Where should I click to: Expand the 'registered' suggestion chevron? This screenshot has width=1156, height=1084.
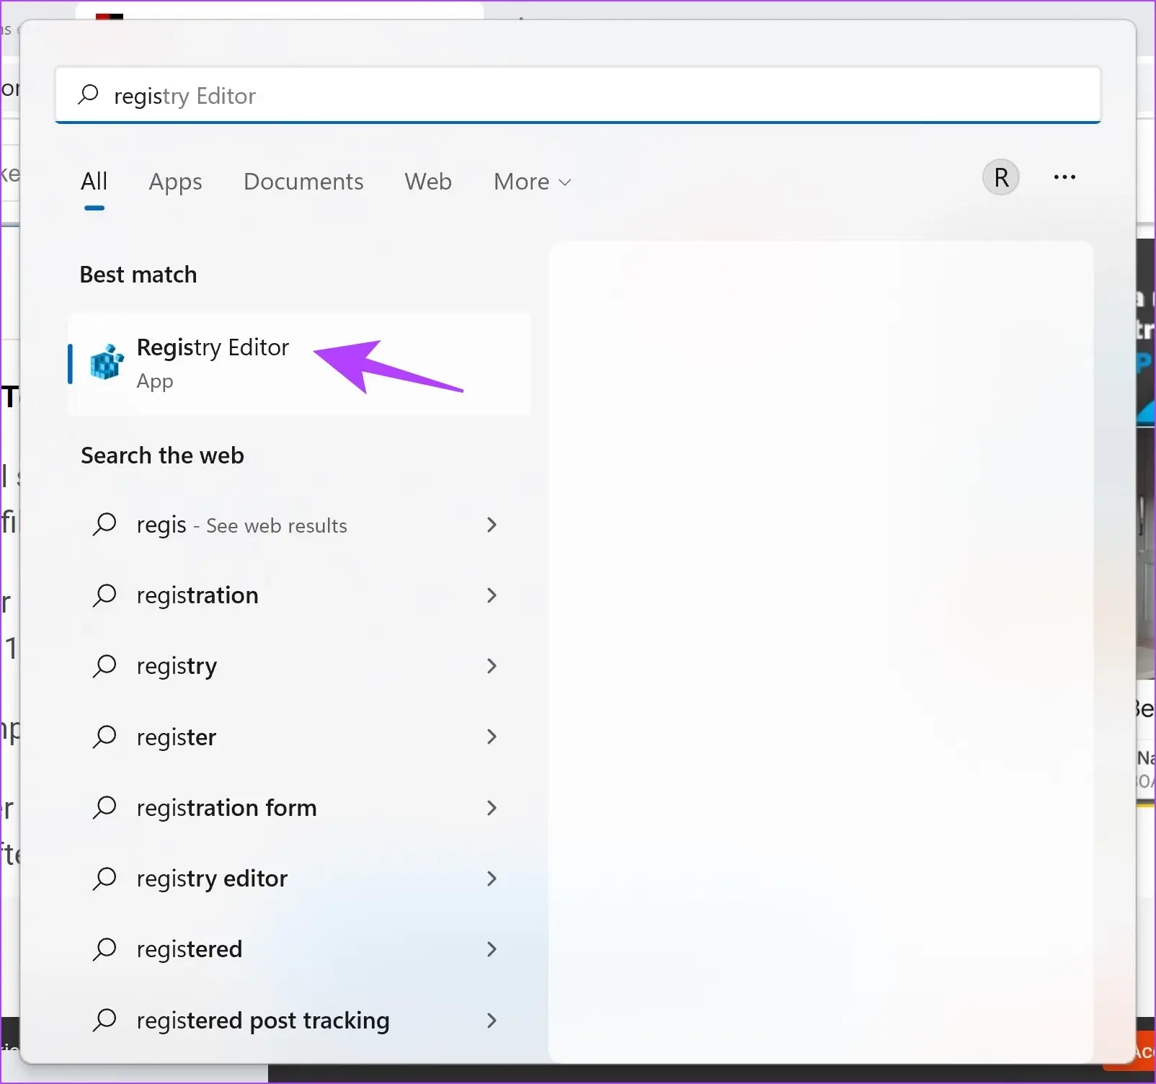pyautogui.click(x=492, y=949)
